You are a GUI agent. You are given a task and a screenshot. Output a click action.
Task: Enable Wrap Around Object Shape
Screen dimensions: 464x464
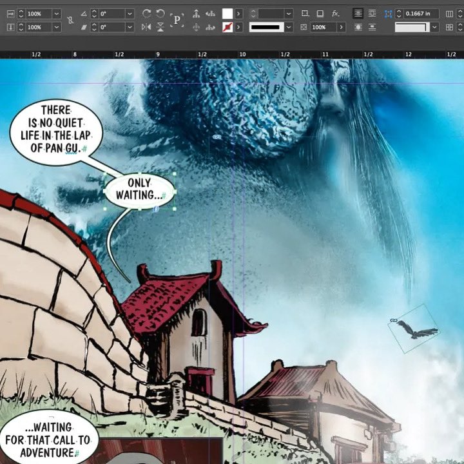coord(358,27)
